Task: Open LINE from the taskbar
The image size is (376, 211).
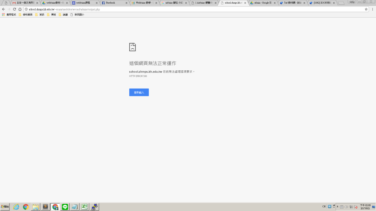Action: (x=65, y=207)
